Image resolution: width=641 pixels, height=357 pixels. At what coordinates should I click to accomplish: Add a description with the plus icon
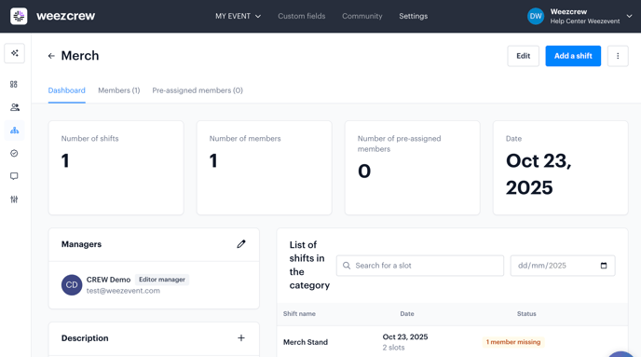pyautogui.click(x=241, y=338)
